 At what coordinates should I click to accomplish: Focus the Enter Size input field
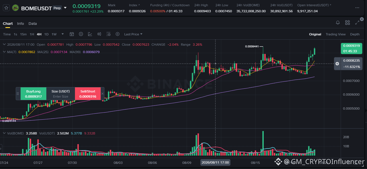pyautogui.click(x=61, y=96)
